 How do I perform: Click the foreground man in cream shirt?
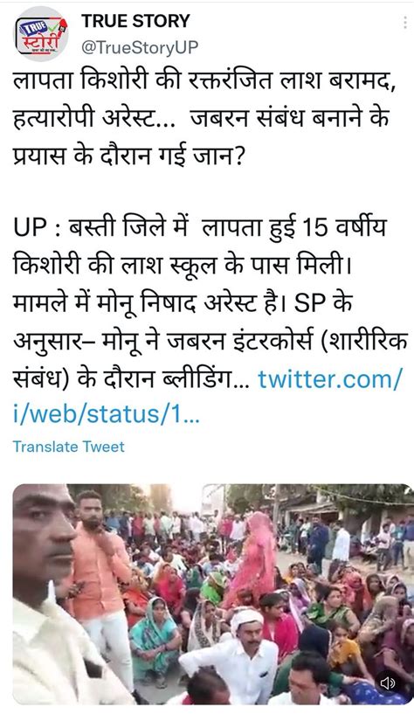50,597
